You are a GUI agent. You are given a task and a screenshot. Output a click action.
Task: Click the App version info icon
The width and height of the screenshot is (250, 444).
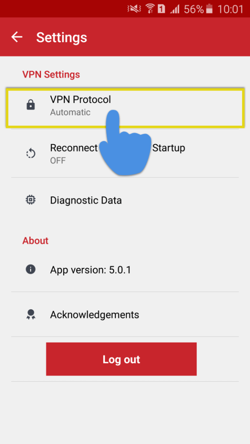(31, 269)
